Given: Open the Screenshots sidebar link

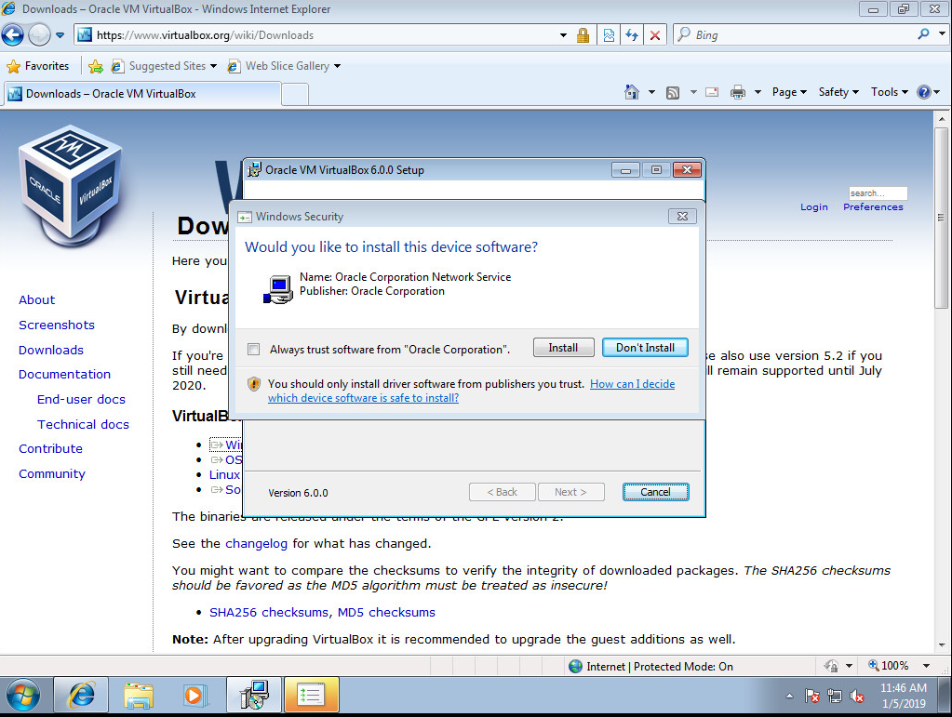Looking at the screenshot, I should (x=57, y=325).
